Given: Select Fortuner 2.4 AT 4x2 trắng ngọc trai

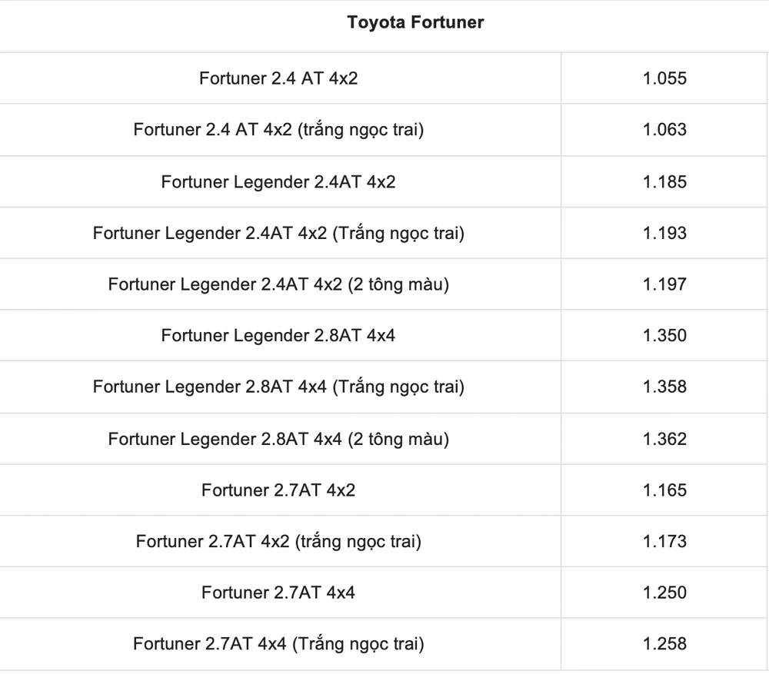Looking at the screenshot, I should pos(278,130).
